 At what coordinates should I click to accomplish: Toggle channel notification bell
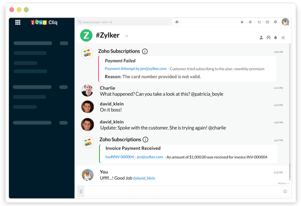(x=276, y=38)
